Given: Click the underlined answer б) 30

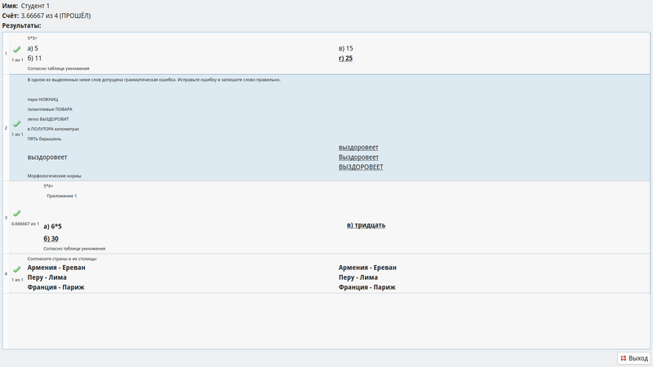Looking at the screenshot, I should 51,238.
